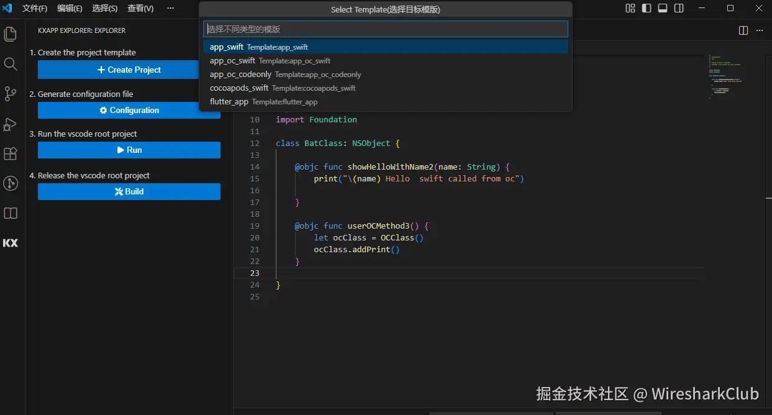The width and height of the screenshot is (772, 415).
Task: Click the Run button
Action: 129,150
